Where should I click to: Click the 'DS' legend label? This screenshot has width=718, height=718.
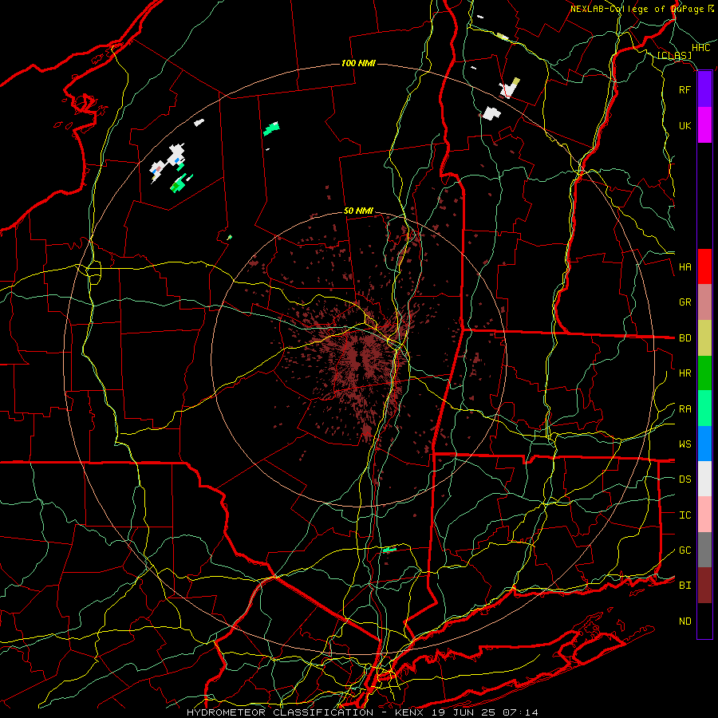685,479
